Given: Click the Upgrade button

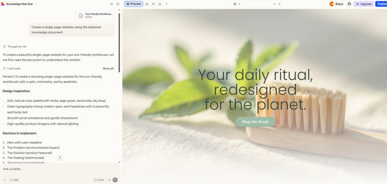Looking at the screenshot, I should pos(364,4).
